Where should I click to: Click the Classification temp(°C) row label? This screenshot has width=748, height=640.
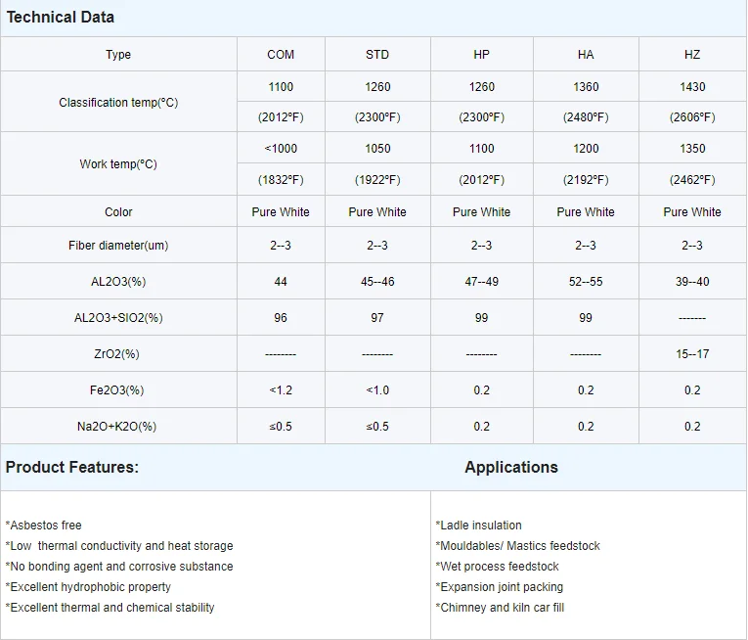pyautogui.click(x=118, y=103)
